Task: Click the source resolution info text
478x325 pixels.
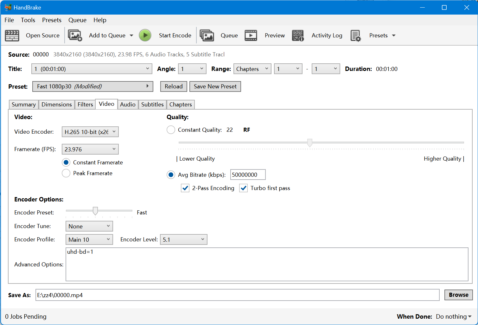Action: 139,54
